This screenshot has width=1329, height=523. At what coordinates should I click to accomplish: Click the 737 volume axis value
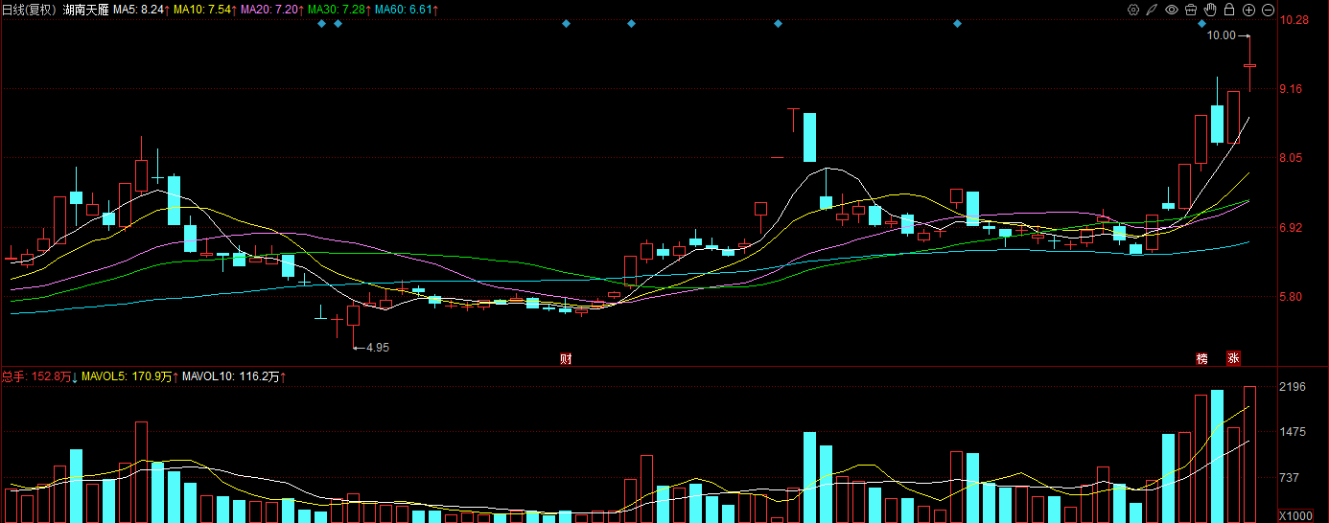tap(1290, 478)
